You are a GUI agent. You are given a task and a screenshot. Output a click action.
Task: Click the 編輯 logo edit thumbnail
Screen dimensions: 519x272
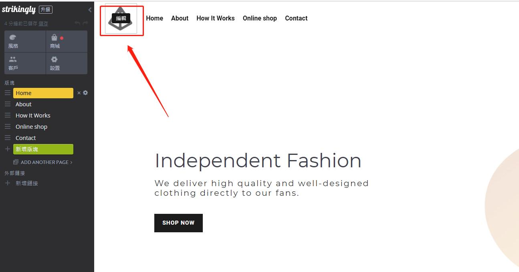(x=121, y=18)
